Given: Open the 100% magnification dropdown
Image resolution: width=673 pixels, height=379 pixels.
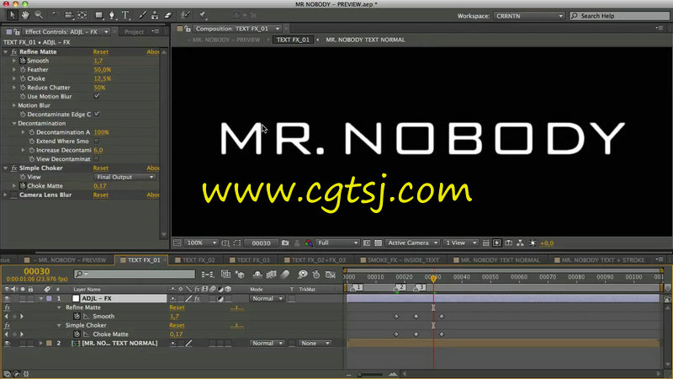Looking at the screenshot, I should (201, 243).
